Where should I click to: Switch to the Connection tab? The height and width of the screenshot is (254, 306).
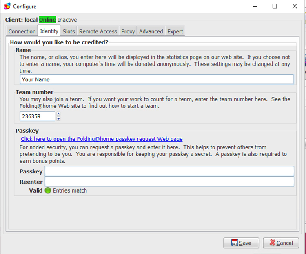[x=22, y=31]
